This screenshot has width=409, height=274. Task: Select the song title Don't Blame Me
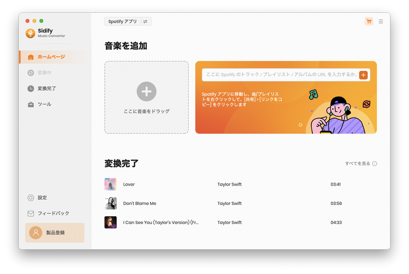click(140, 203)
